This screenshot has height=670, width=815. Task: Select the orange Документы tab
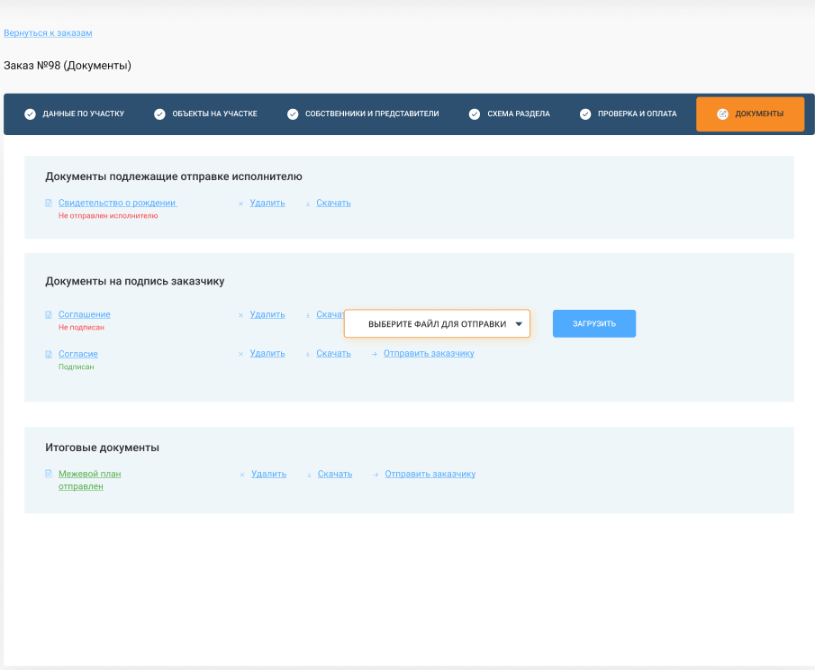coord(750,113)
